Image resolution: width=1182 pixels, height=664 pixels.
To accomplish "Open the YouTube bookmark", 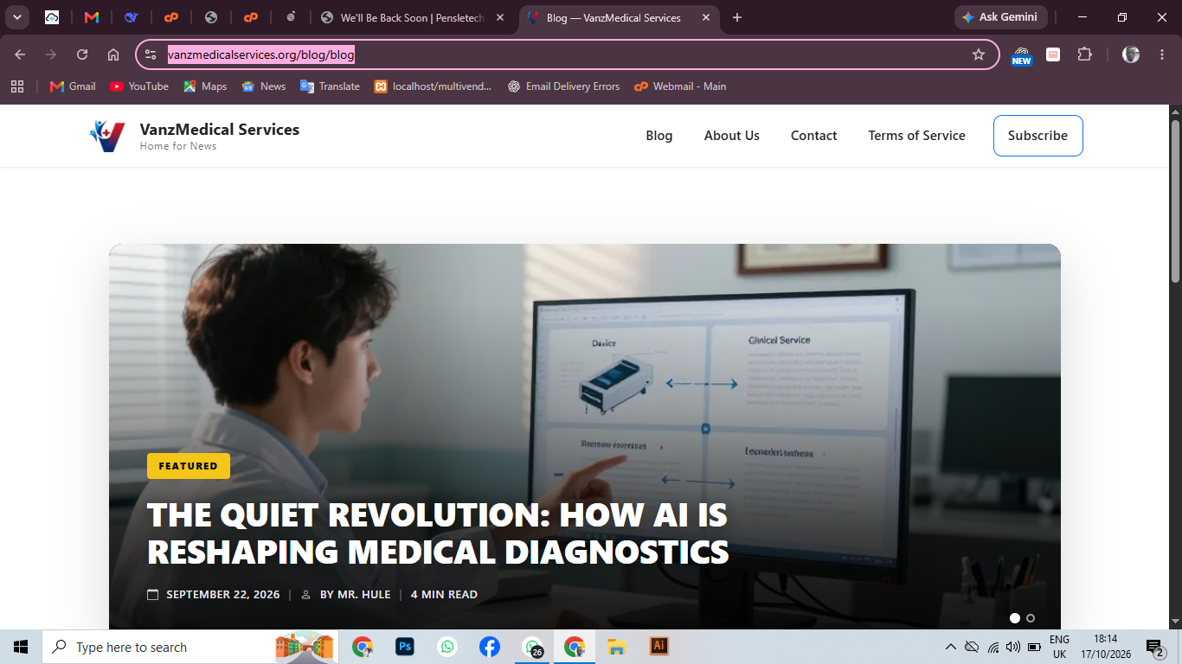I will [x=139, y=86].
